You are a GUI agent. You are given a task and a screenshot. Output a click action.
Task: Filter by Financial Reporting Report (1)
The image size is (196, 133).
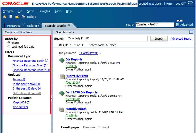click(x=31, y=70)
